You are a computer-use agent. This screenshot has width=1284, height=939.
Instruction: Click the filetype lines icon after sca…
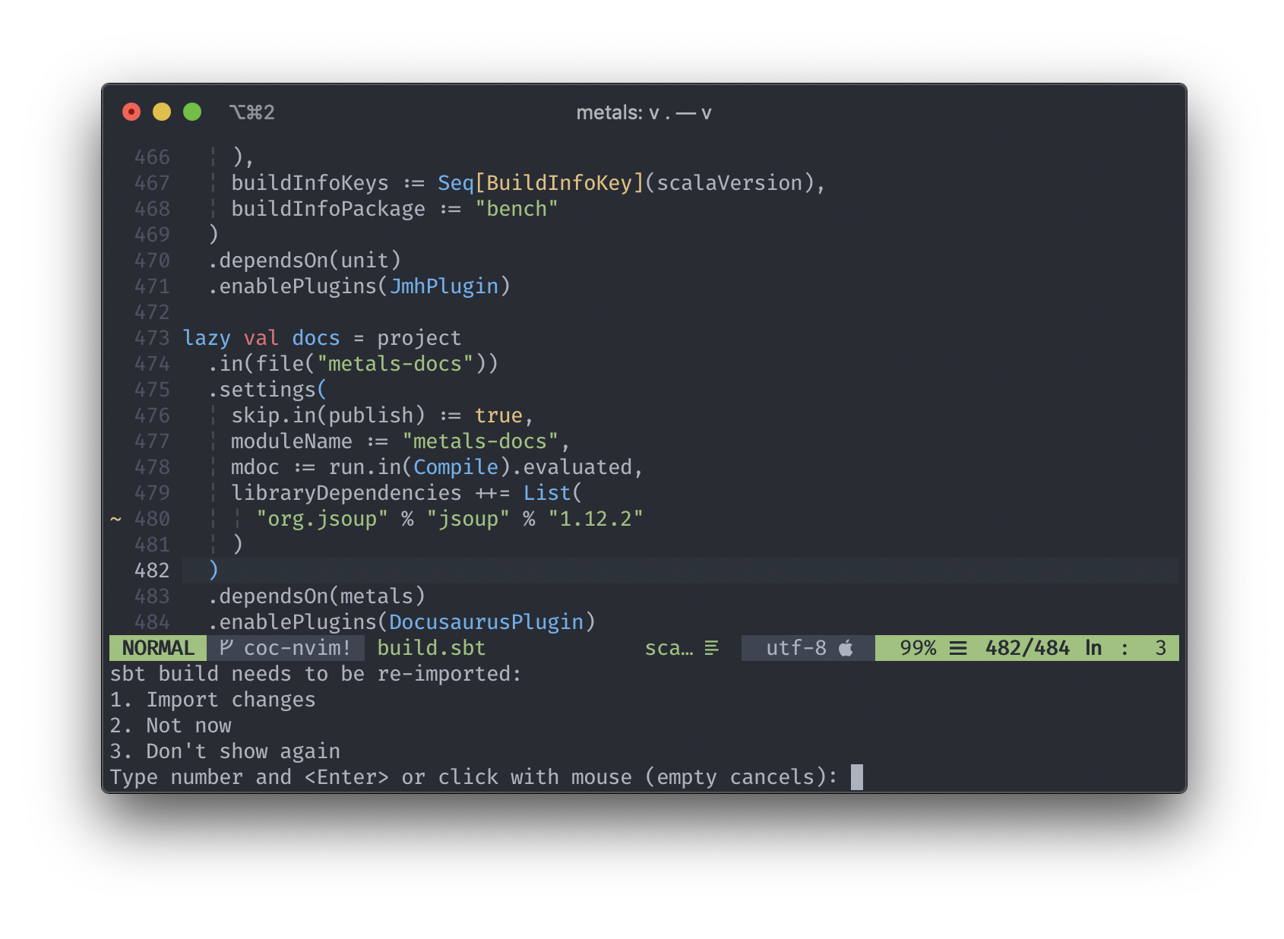[711, 648]
